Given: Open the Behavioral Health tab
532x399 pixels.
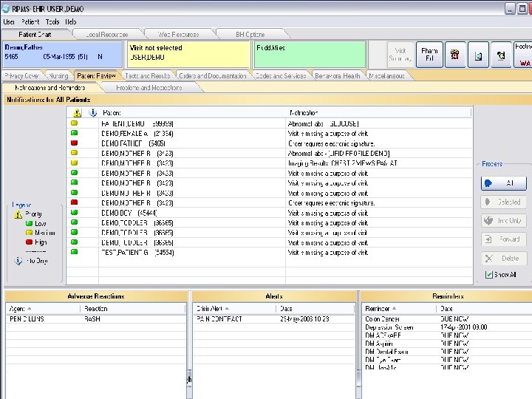Looking at the screenshot, I should 337,76.
